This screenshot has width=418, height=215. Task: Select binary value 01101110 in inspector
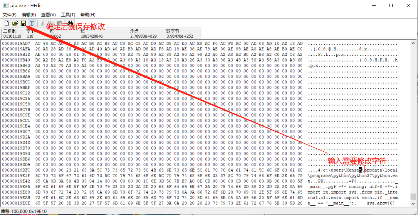[x=12, y=36]
